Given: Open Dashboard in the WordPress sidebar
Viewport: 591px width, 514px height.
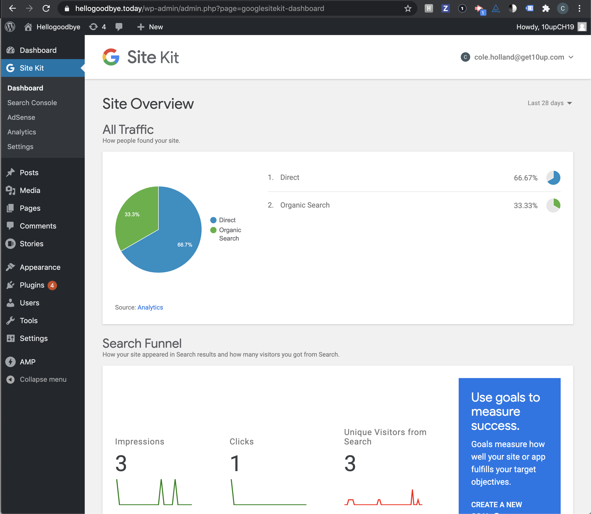Looking at the screenshot, I should click(43, 50).
